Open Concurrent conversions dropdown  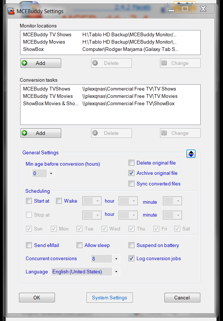tap(105, 259)
